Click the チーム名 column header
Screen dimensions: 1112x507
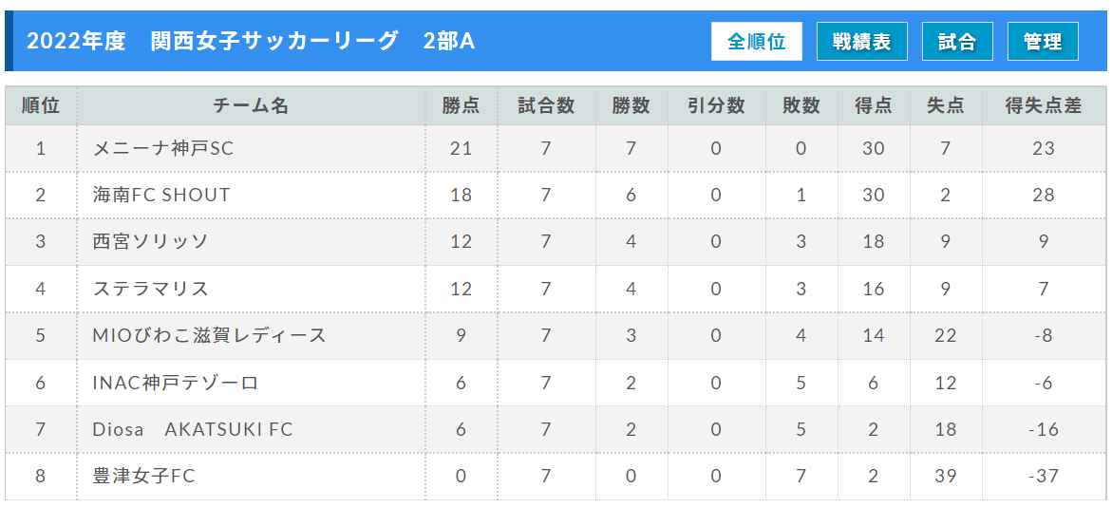(251, 106)
